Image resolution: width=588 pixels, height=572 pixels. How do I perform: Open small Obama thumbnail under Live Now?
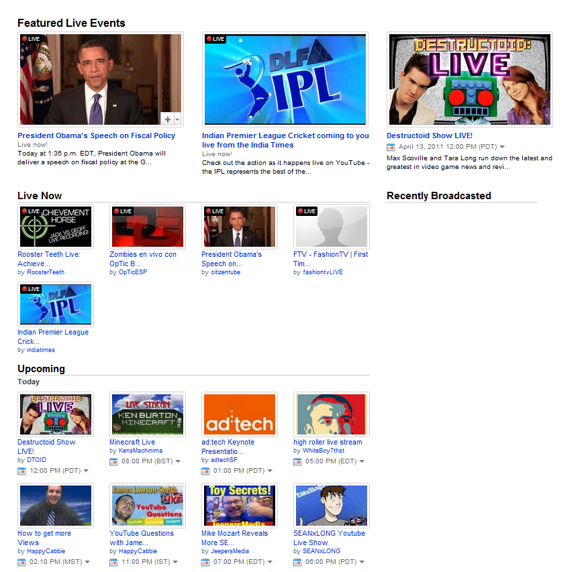(239, 227)
